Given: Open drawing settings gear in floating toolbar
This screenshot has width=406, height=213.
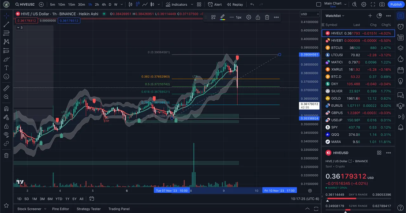Looking at the screenshot, I should [x=249, y=17].
